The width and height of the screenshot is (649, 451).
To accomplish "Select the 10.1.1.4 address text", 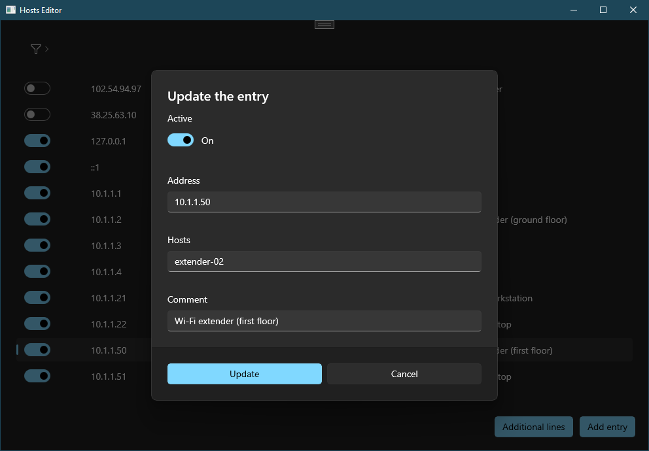I will 107,272.
